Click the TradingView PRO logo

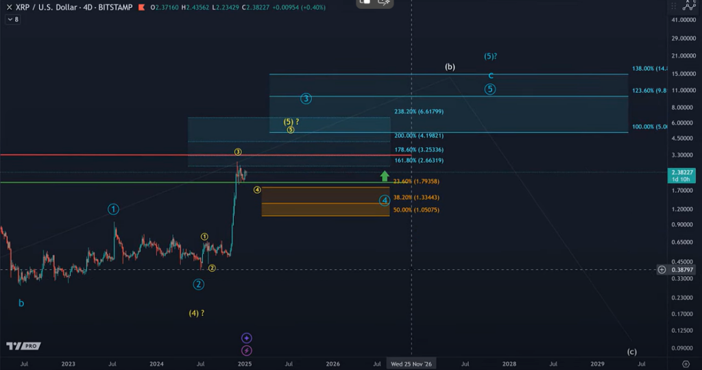23,346
